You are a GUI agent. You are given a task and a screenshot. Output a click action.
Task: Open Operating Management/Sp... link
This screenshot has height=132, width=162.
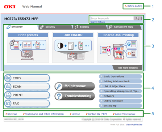(x=120, y=91)
